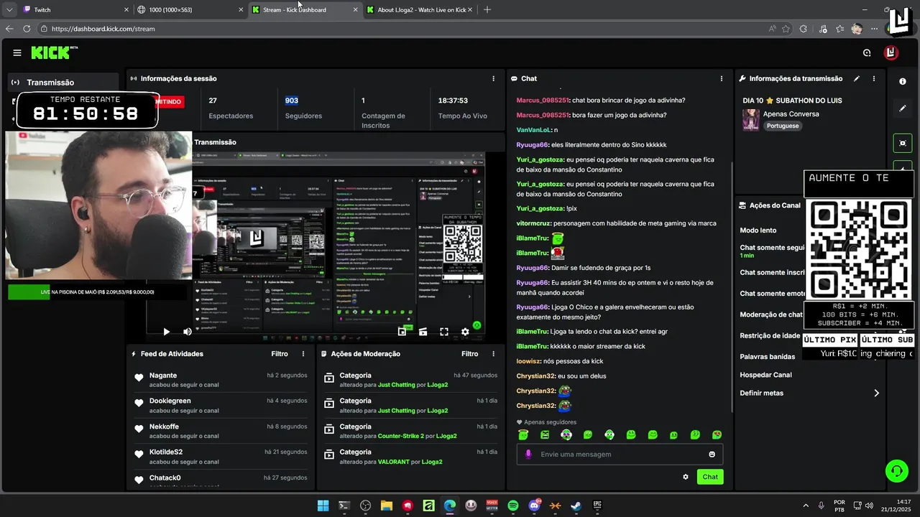
Task: Go back in browser history
Action: point(9,29)
